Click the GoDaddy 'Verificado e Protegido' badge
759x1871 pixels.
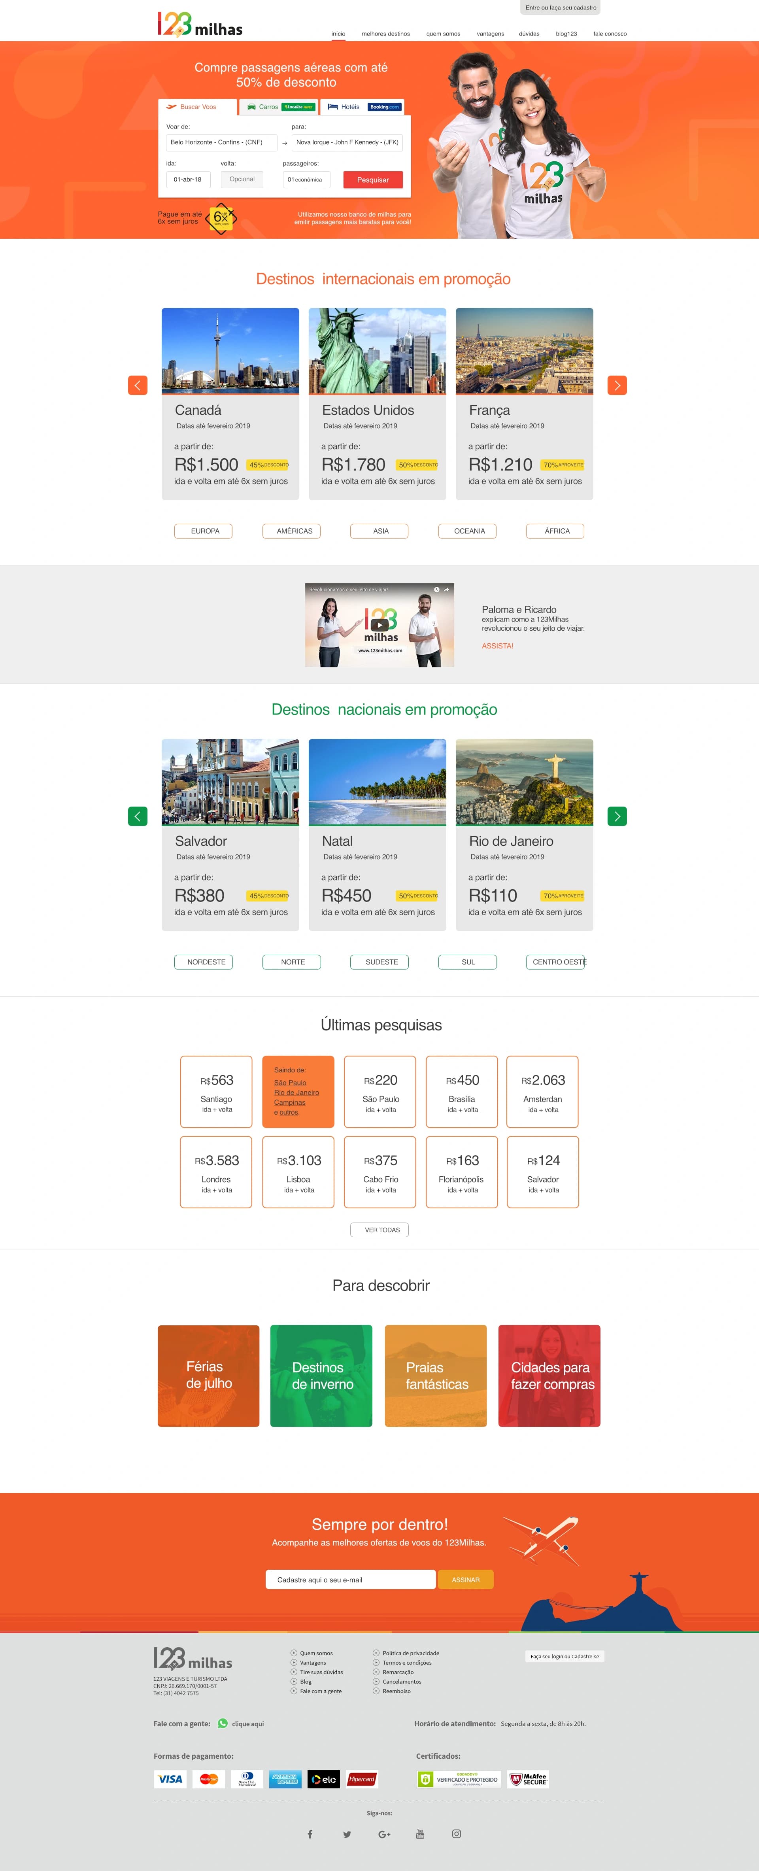click(458, 1779)
